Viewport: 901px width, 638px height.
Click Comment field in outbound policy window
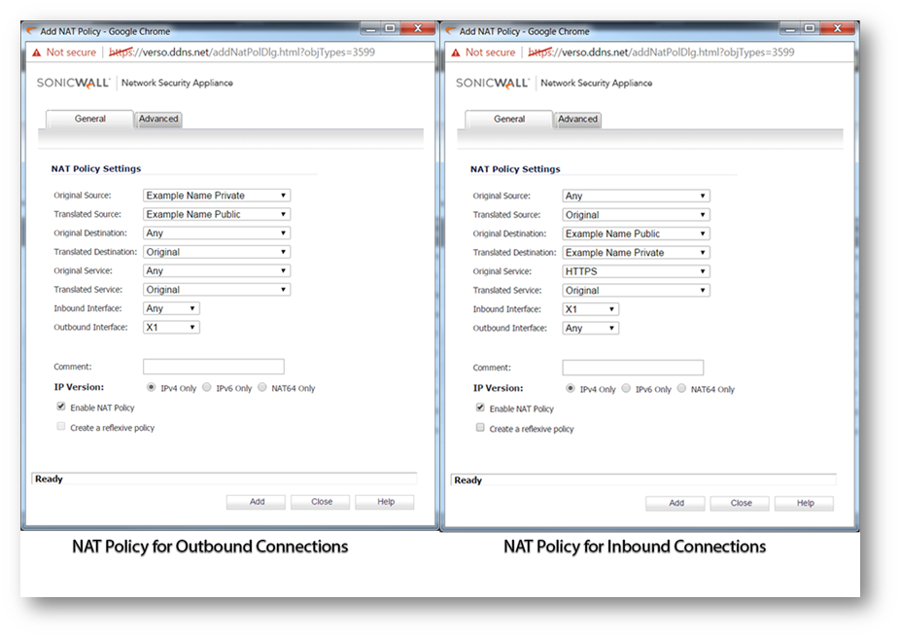click(x=214, y=367)
